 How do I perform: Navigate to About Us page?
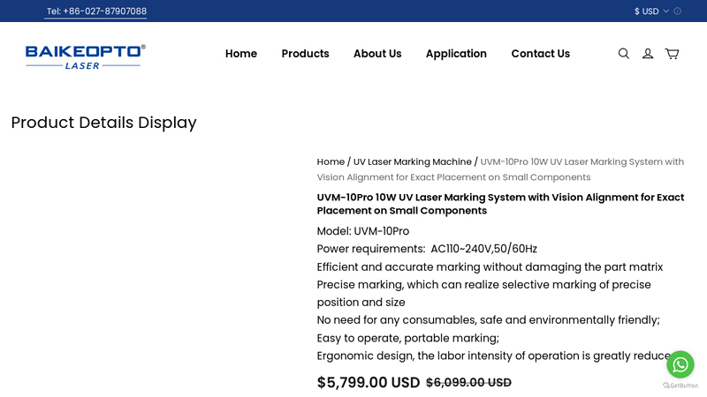pyautogui.click(x=377, y=54)
